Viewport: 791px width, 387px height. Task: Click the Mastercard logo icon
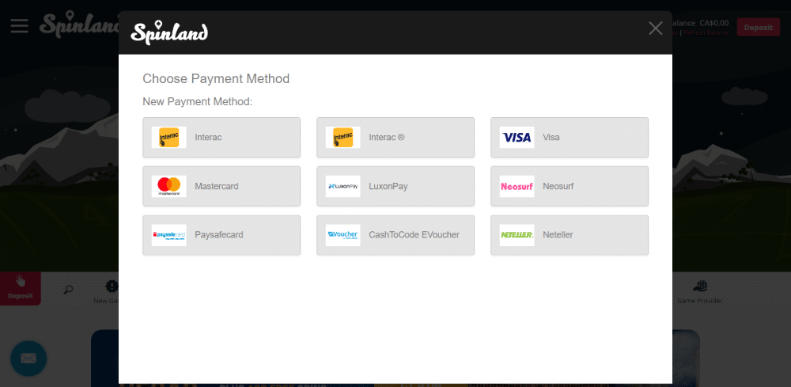click(x=169, y=186)
